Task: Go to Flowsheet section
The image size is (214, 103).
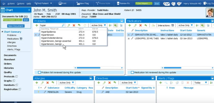Action: [9, 60]
